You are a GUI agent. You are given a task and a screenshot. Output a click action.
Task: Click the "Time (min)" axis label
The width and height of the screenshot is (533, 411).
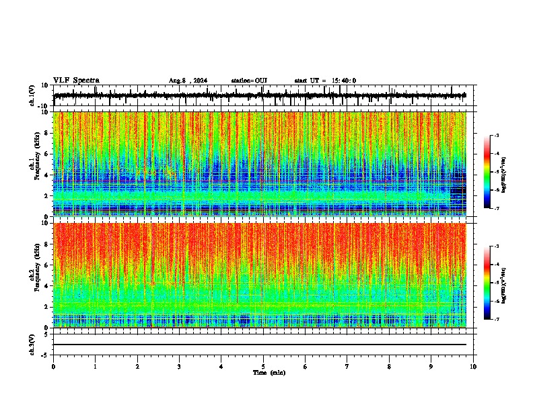pyautogui.click(x=269, y=373)
